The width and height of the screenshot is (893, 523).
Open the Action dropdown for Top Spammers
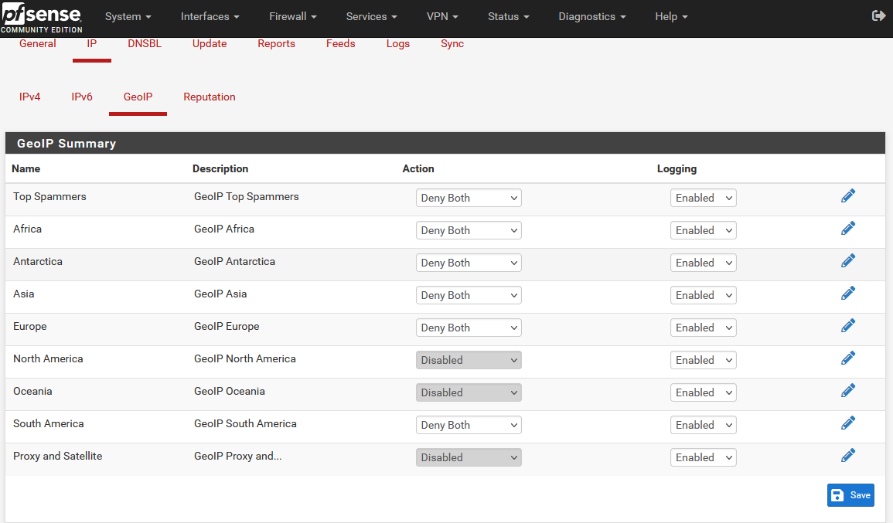coord(469,198)
